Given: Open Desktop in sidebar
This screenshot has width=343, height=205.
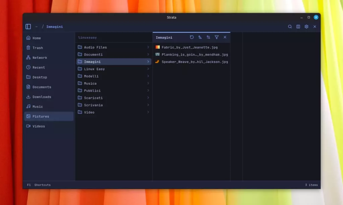Looking at the screenshot, I should [x=49, y=77].
